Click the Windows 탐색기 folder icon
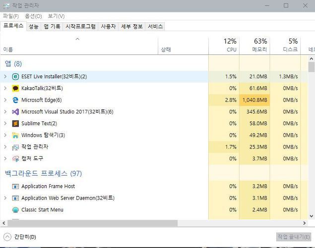 [x=15, y=135]
